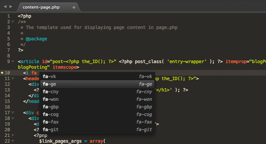Viewport: 266px width, 144px height.
Task: Collapse the comment block at line 2
Action: (x=13, y=22)
